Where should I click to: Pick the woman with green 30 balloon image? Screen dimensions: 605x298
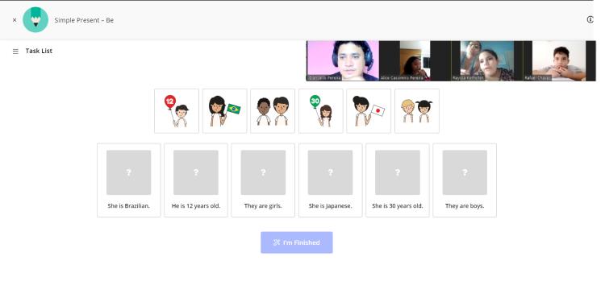pyautogui.click(x=320, y=111)
